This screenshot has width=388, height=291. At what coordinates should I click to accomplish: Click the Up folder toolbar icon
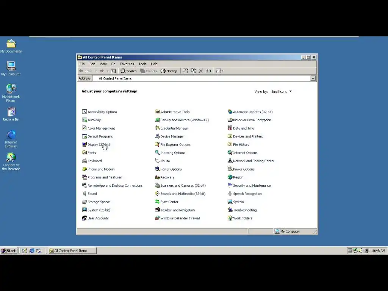(x=113, y=71)
